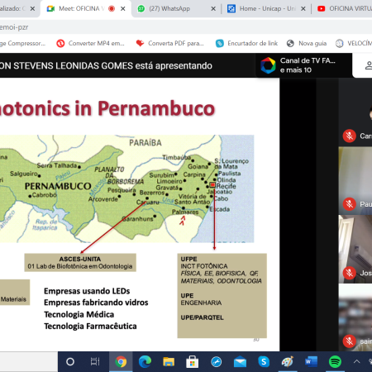Image resolution: width=372 pixels, height=372 pixels.
Task: Click the WhatsApp tab favicon
Action: 141,9
